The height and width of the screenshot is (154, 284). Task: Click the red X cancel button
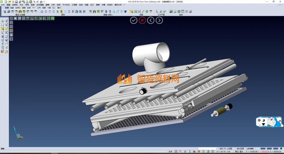pos(142,20)
